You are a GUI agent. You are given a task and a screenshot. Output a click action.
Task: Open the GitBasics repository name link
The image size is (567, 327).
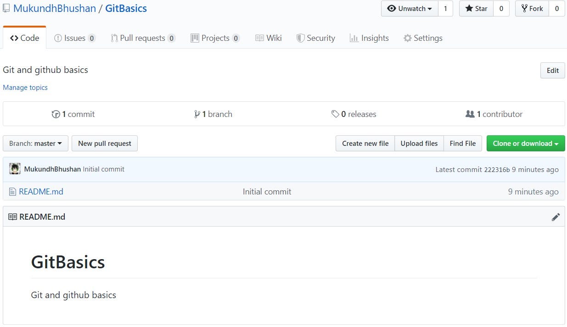click(x=126, y=8)
